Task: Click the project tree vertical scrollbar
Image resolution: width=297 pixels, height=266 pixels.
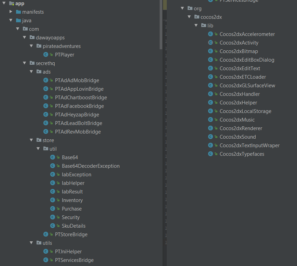Action: click(x=161, y=24)
